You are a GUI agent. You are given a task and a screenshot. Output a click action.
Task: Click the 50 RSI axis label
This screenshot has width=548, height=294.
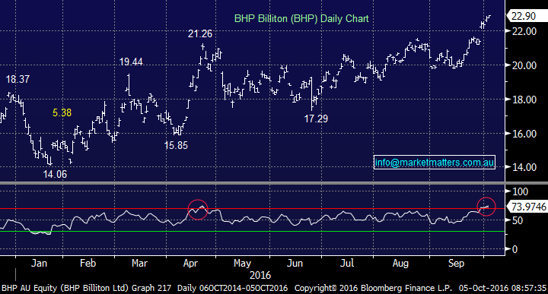point(518,220)
